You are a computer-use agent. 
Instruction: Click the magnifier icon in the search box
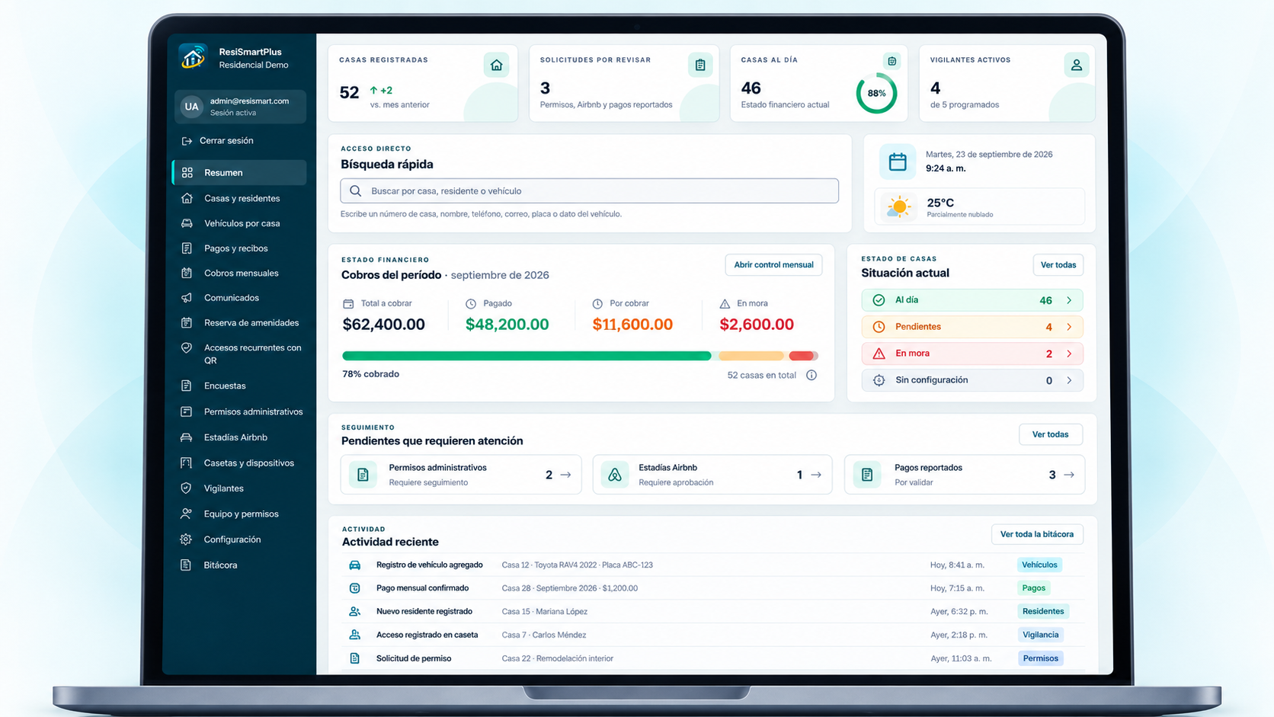click(356, 191)
